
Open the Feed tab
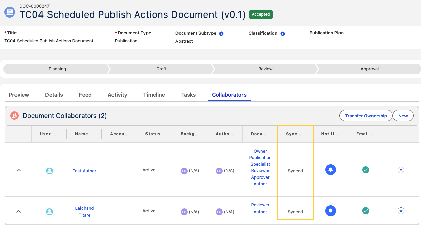pos(85,95)
